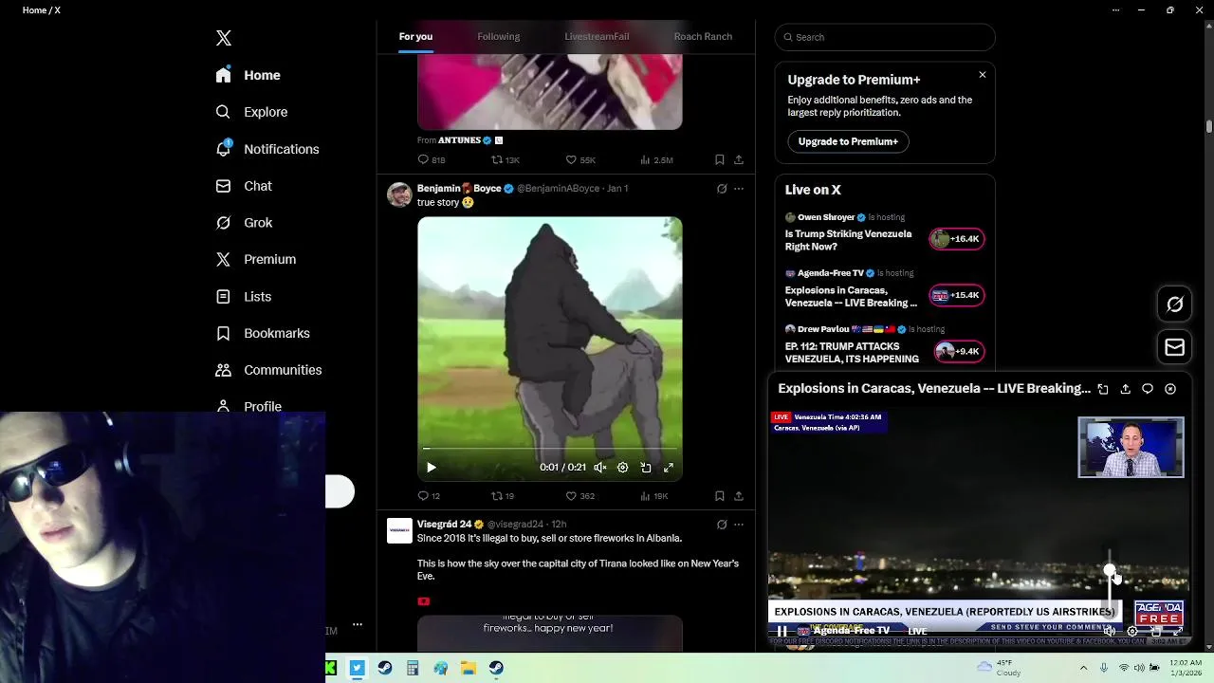The width and height of the screenshot is (1214, 683).
Task: Dismiss the Upgrade to Premium+ card
Action: pyautogui.click(x=983, y=75)
